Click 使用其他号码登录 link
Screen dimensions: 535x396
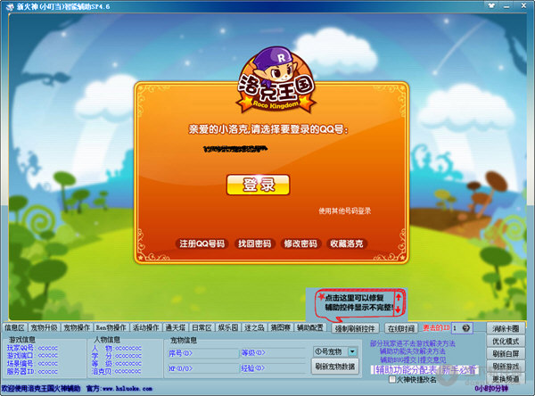pyautogui.click(x=344, y=211)
